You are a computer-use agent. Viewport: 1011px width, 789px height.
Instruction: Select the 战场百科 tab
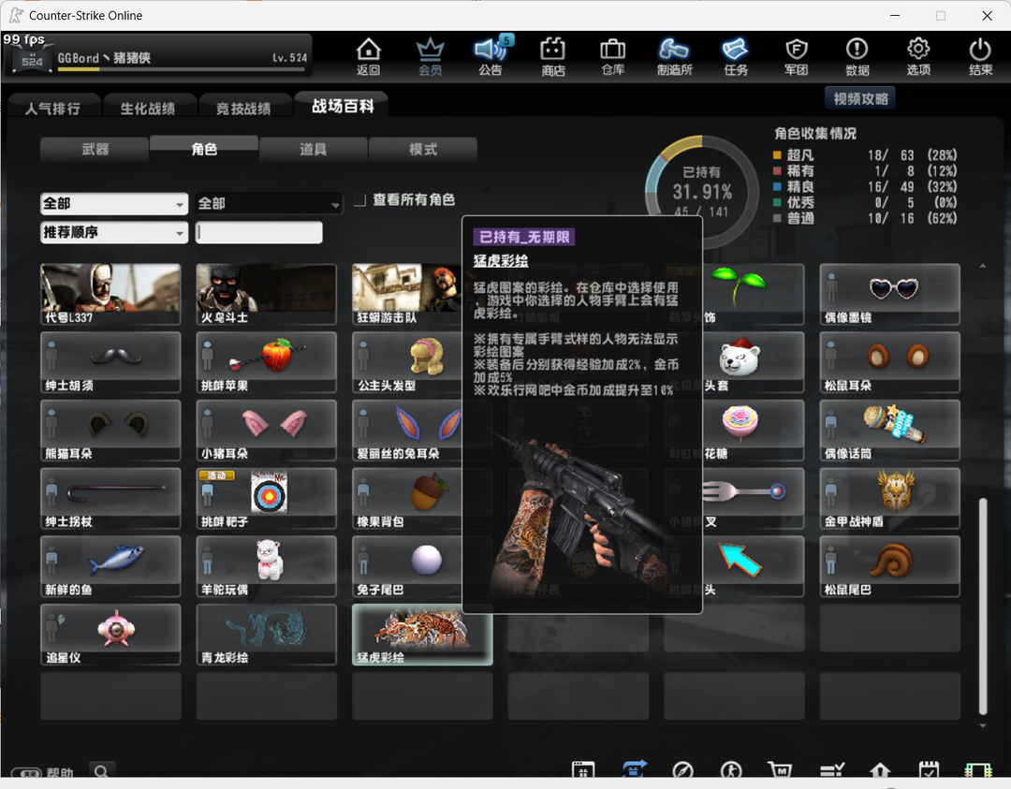coord(343,106)
